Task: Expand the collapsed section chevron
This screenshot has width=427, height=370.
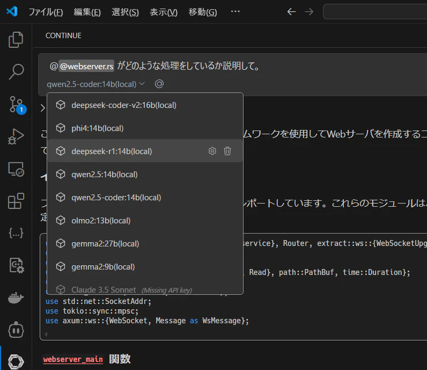Action: click(43, 108)
